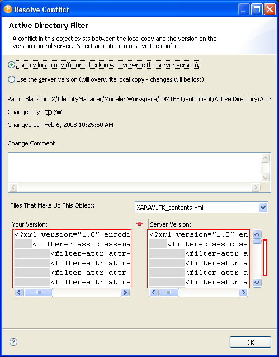Click the red diamond difference marker icon

coord(139,224)
